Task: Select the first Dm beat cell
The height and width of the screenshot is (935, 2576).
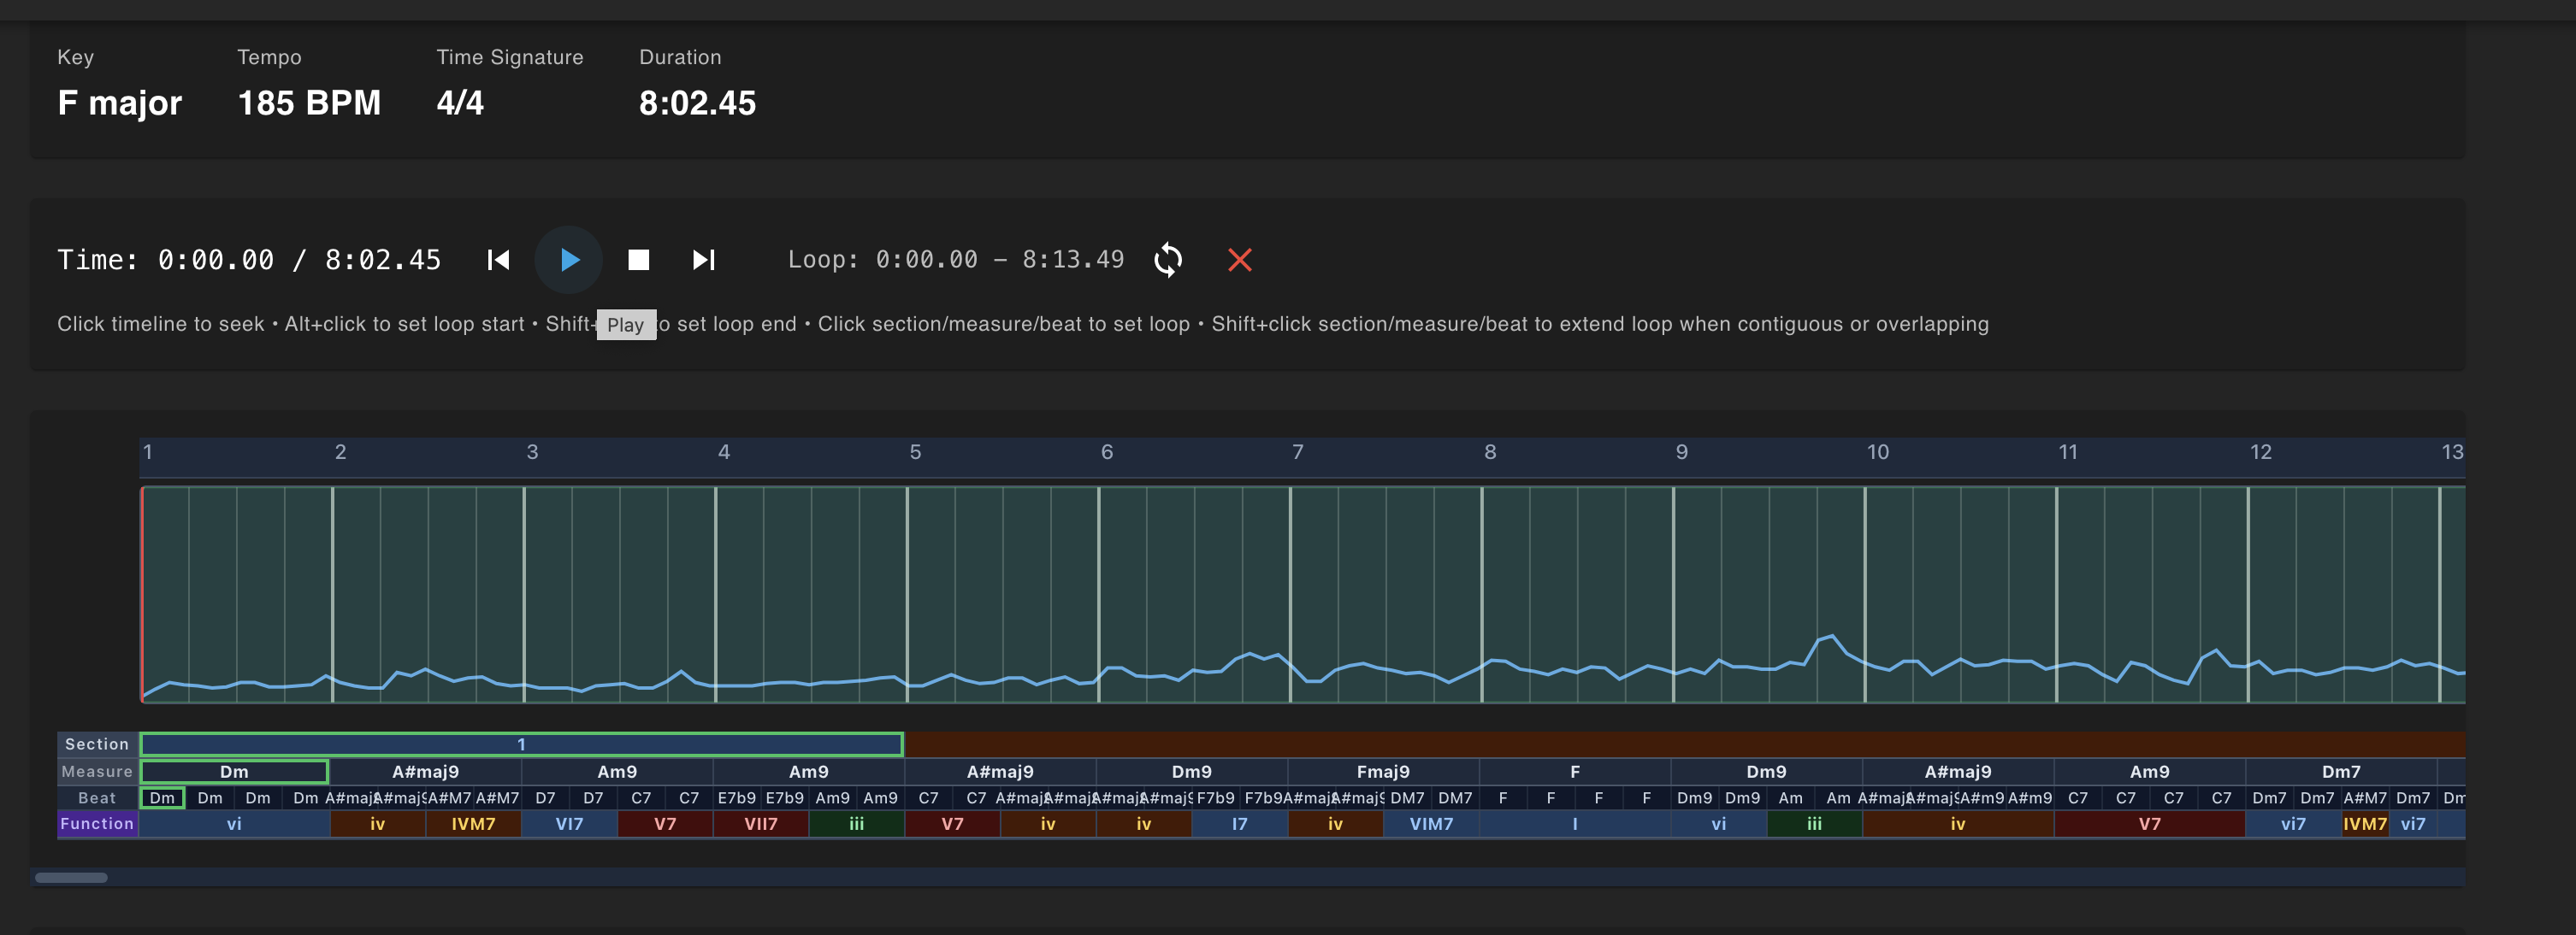Action: 162,798
